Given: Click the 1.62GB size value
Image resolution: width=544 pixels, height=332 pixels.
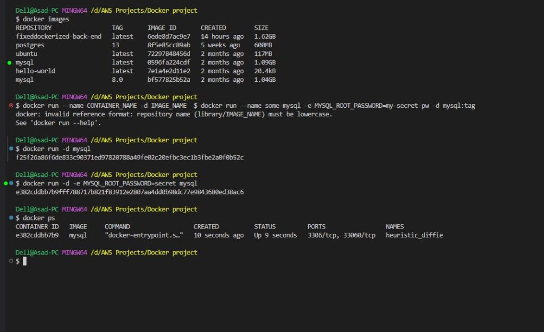Looking at the screenshot, I should tap(265, 37).
